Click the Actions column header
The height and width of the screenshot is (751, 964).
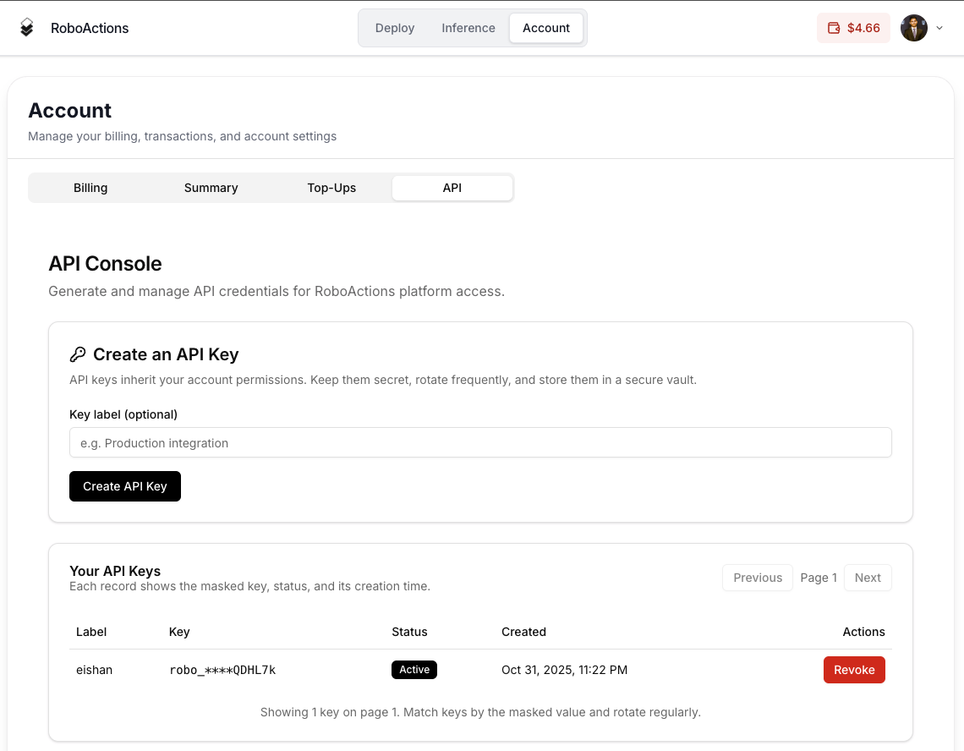click(863, 632)
